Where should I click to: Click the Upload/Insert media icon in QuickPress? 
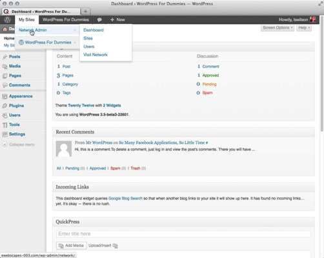point(115,246)
